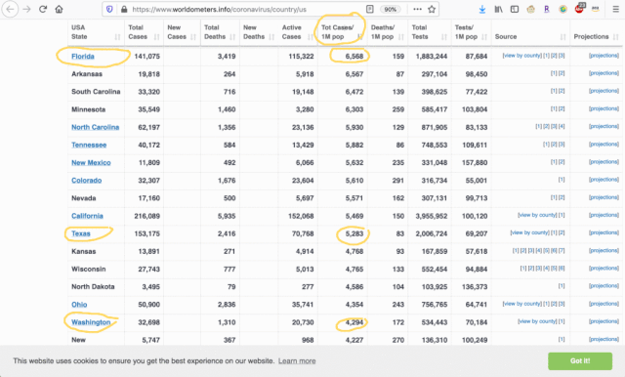Go forward to the next page
The height and width of the screenshot is (377, 625).
pyautogui.click(x=26, y=9)
